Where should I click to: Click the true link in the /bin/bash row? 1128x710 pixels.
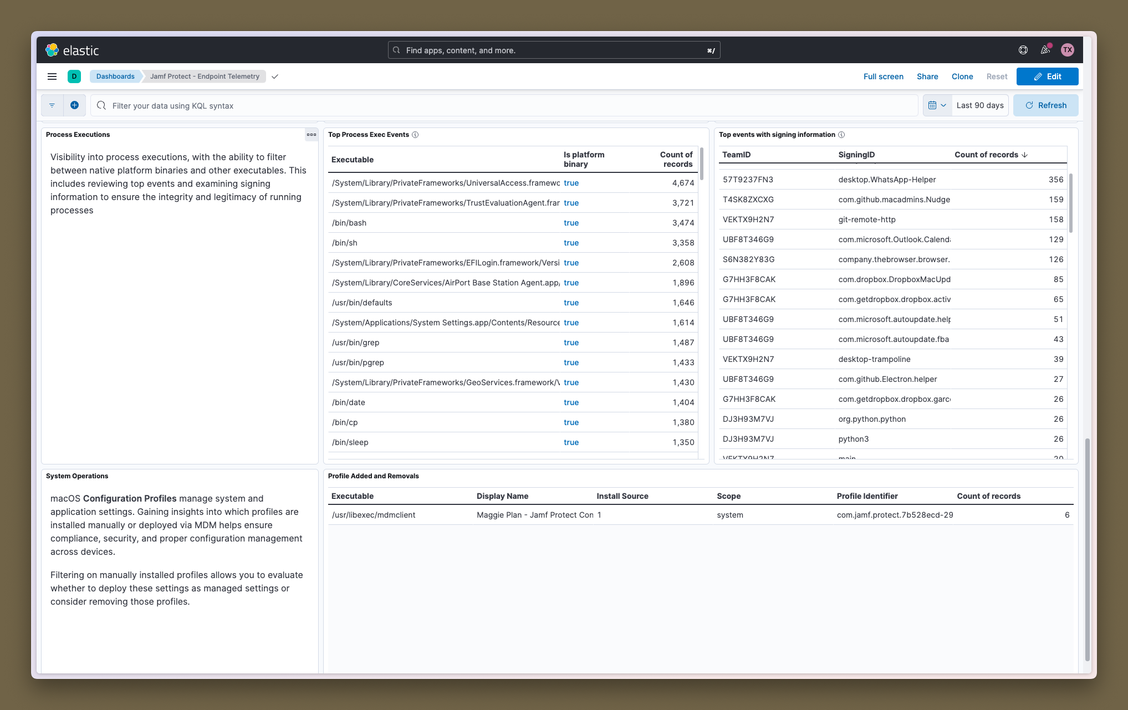(x=571, y=223)
